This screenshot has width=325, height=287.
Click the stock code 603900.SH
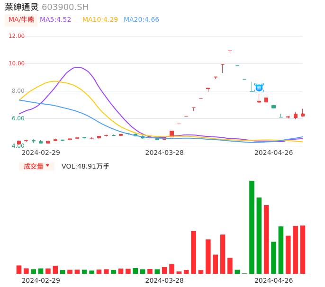(65, 7)
